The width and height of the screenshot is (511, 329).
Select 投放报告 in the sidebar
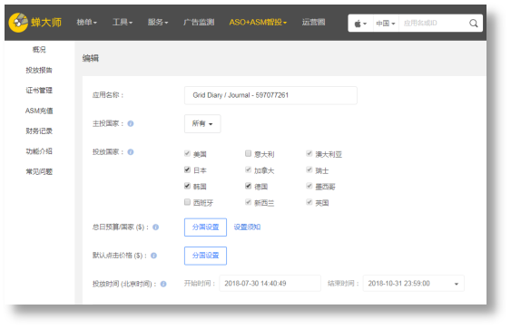tap(39, 70)
